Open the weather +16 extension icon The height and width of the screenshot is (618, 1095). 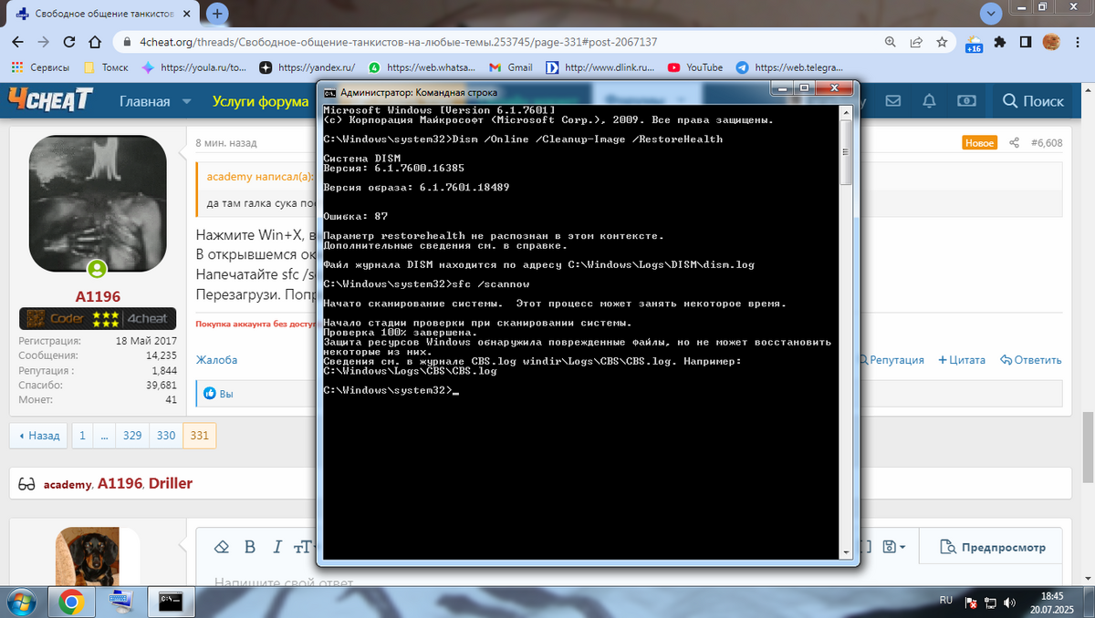(x=973, y=43)
